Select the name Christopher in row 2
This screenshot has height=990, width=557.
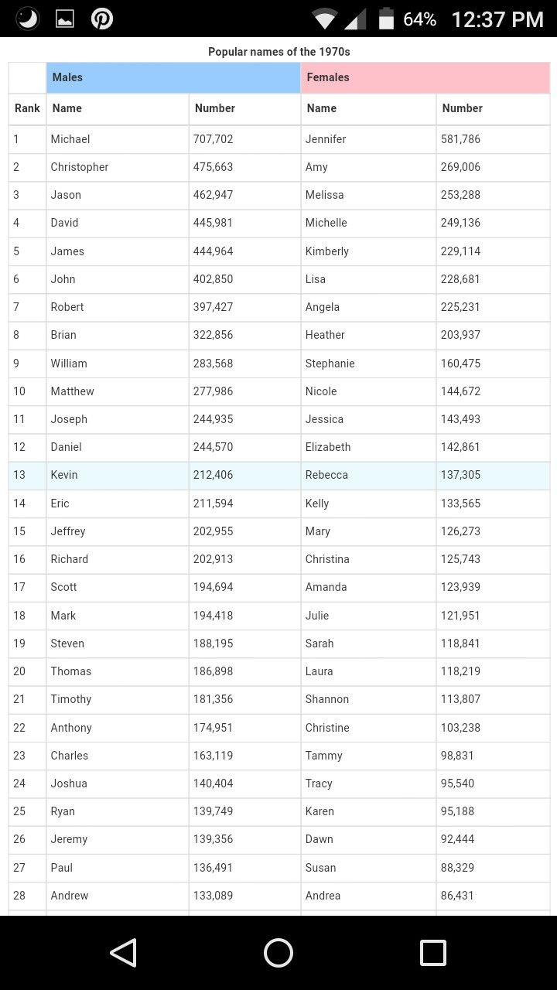click(80, 167)
